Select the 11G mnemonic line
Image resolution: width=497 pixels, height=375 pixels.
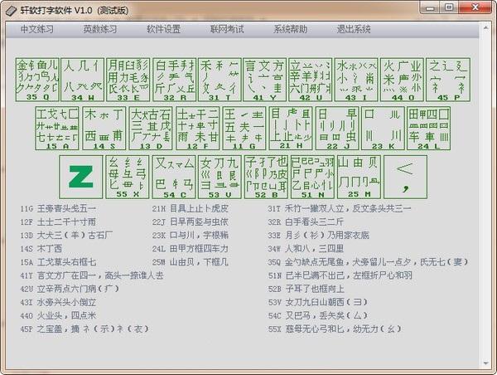pos(58,208)
